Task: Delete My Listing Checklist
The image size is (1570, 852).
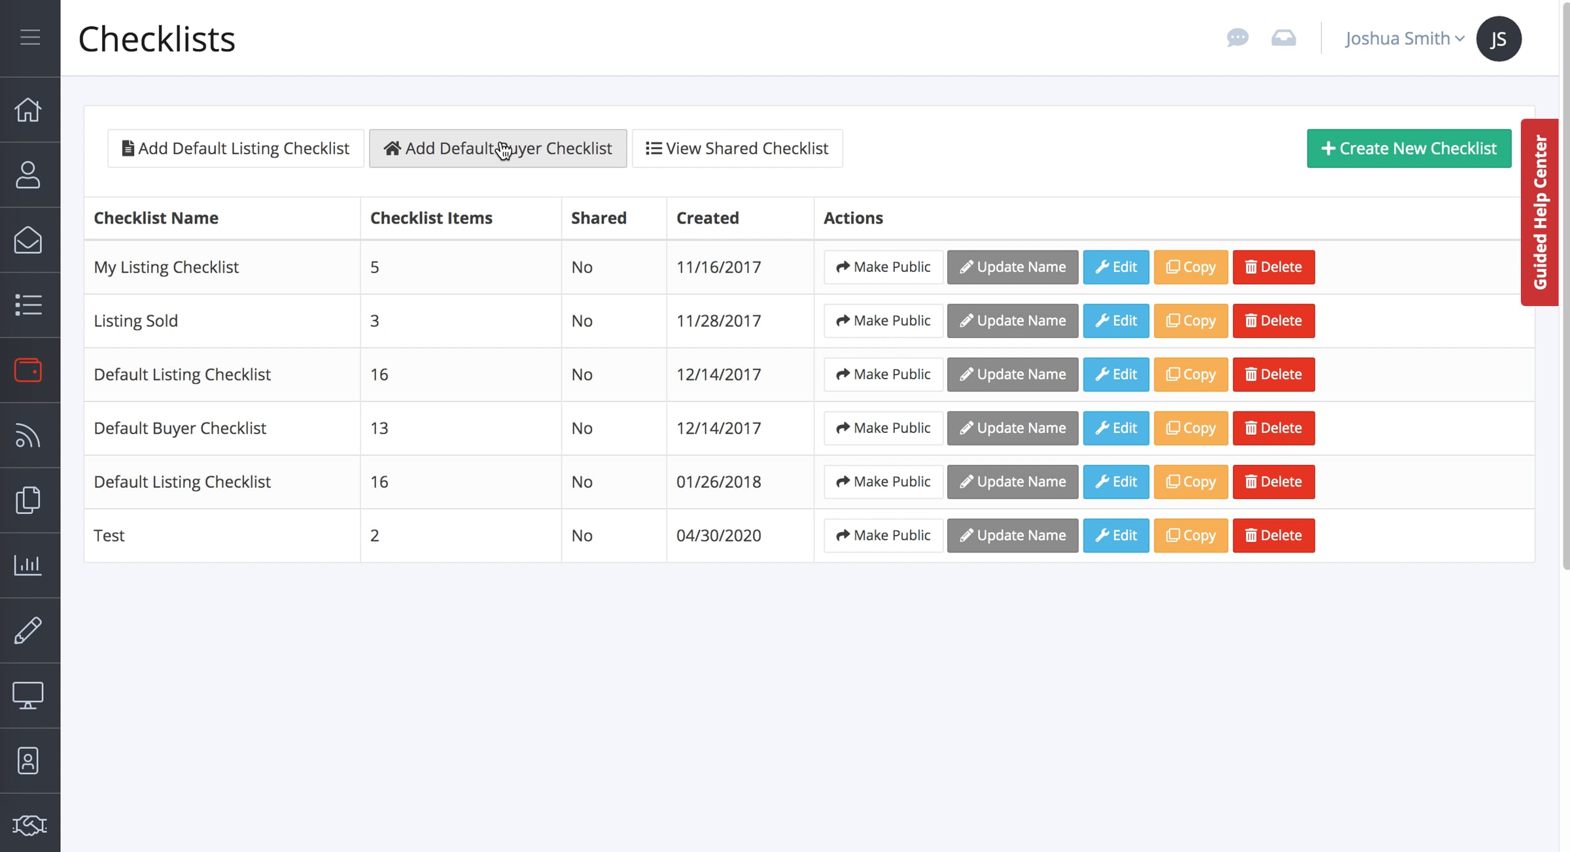Action: (x=1274, y=267)
